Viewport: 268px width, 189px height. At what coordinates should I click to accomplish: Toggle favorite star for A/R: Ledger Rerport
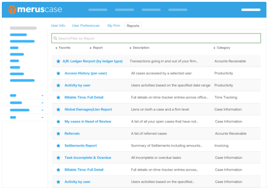click(x=58, y=61)
